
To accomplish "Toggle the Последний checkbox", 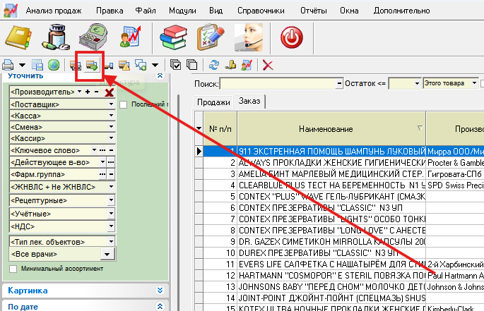I will 124,105.
